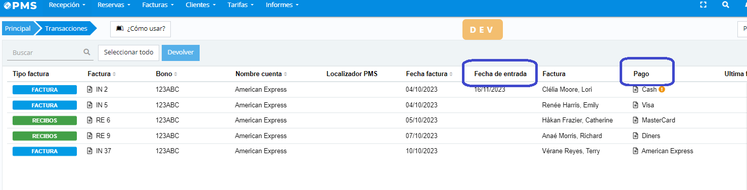Click the document icon beside RE 6
747x190 pixels.
[x=90, y=120]
